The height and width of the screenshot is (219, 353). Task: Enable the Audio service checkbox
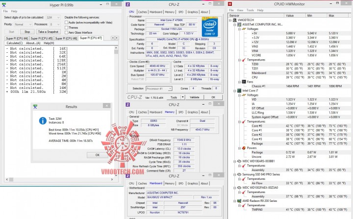66,22
